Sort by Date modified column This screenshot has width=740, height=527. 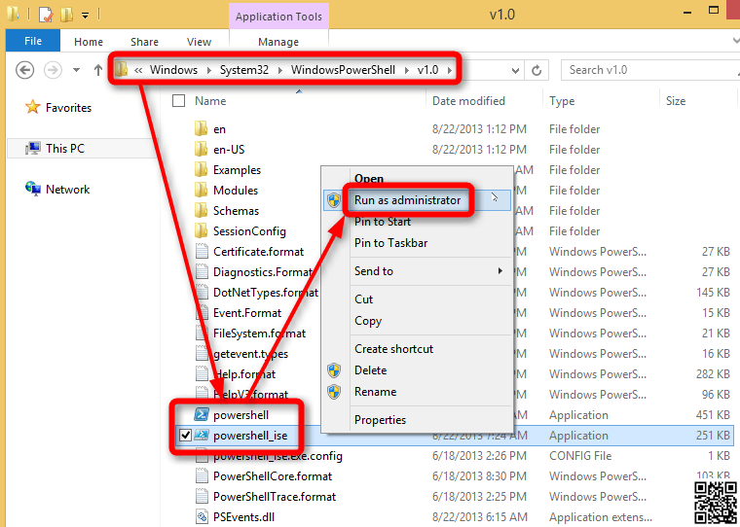(468, 101)
